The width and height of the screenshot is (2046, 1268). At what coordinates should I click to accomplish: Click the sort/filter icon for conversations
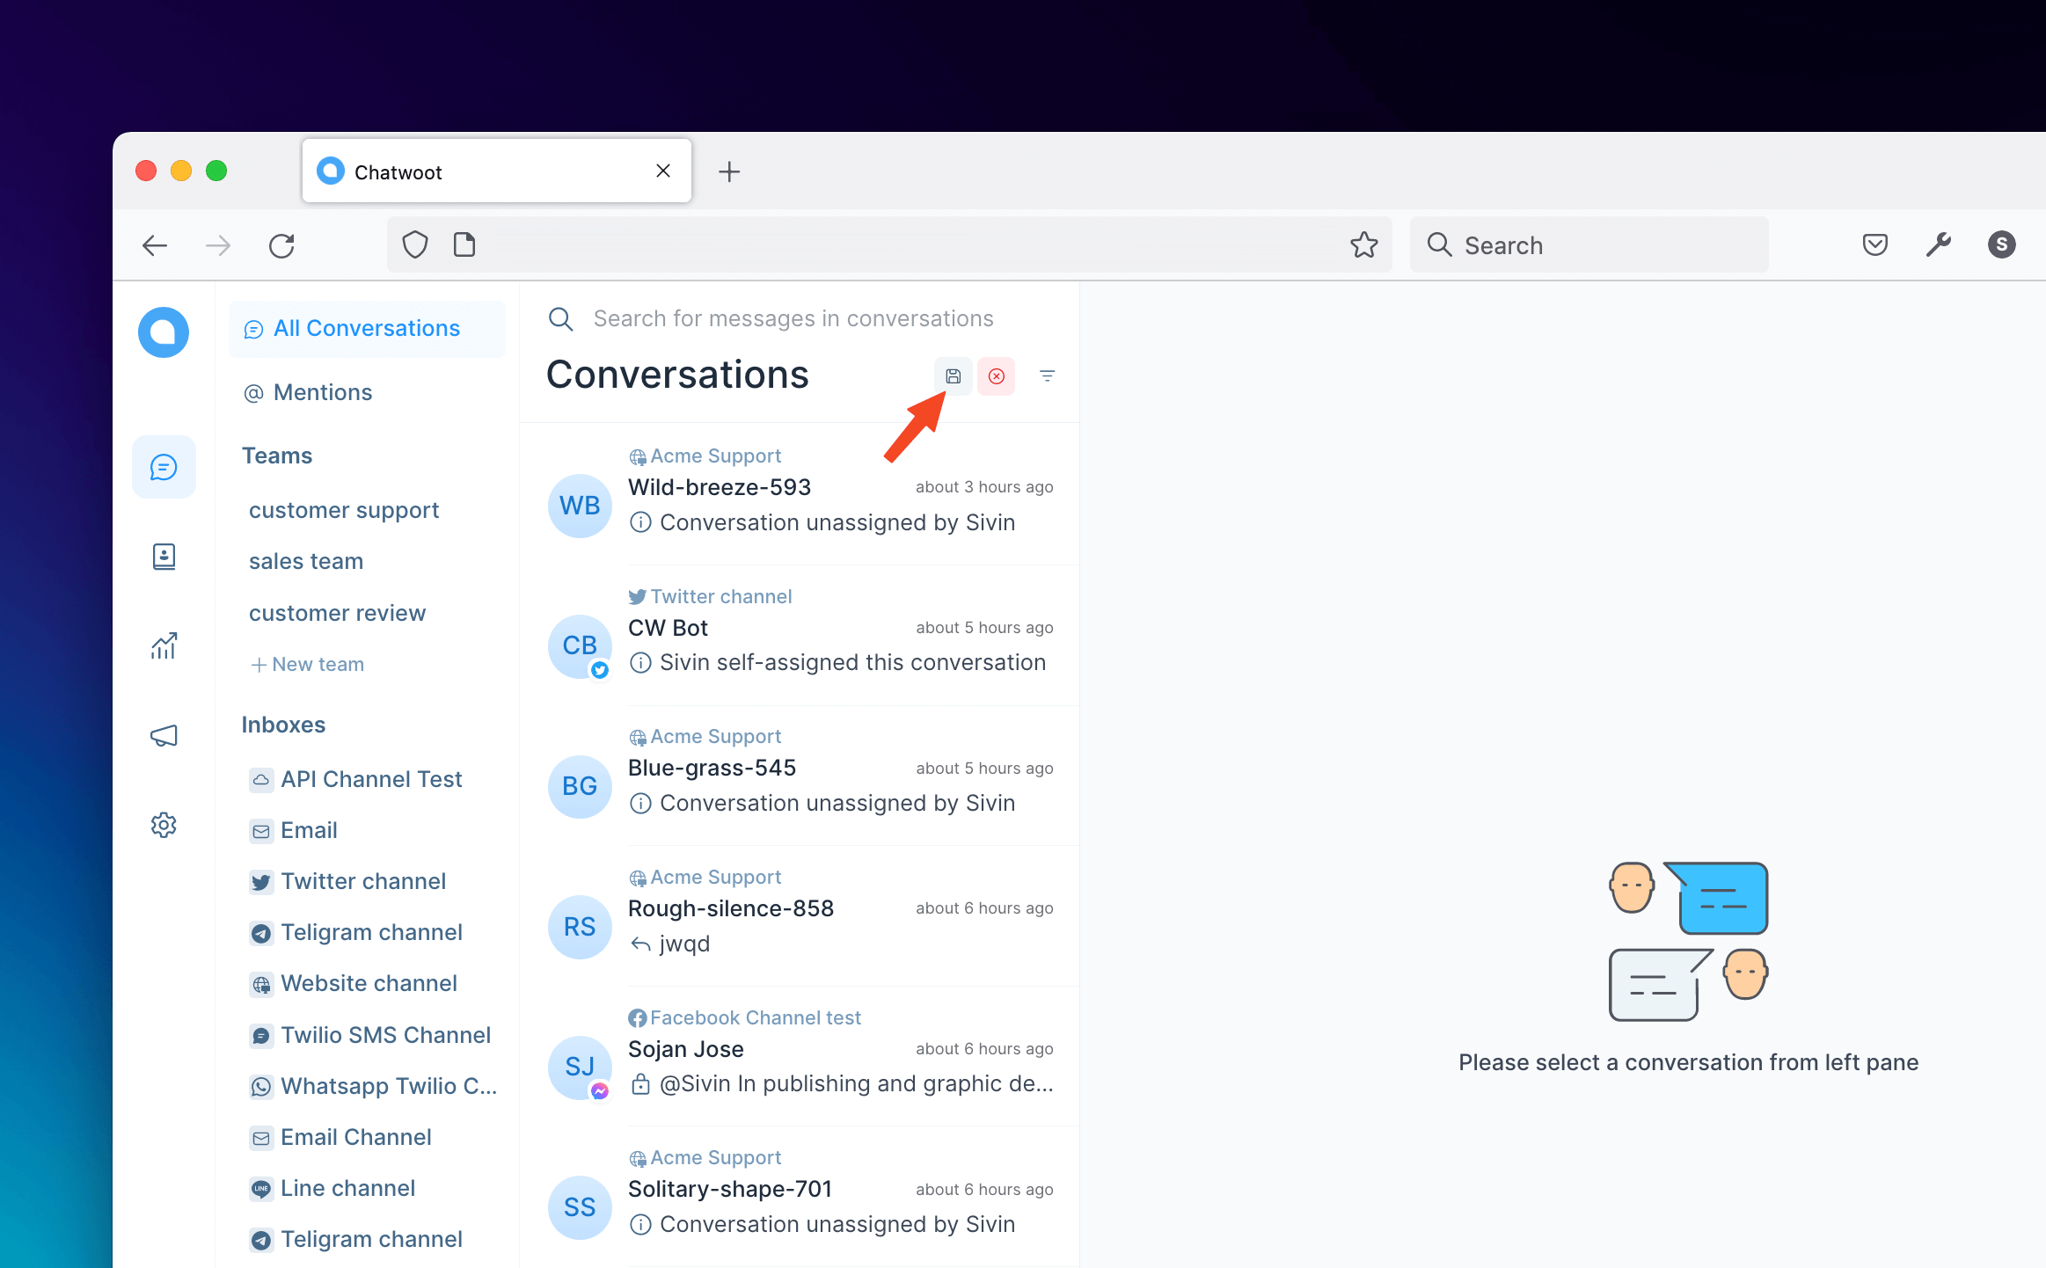[1048, 375]
